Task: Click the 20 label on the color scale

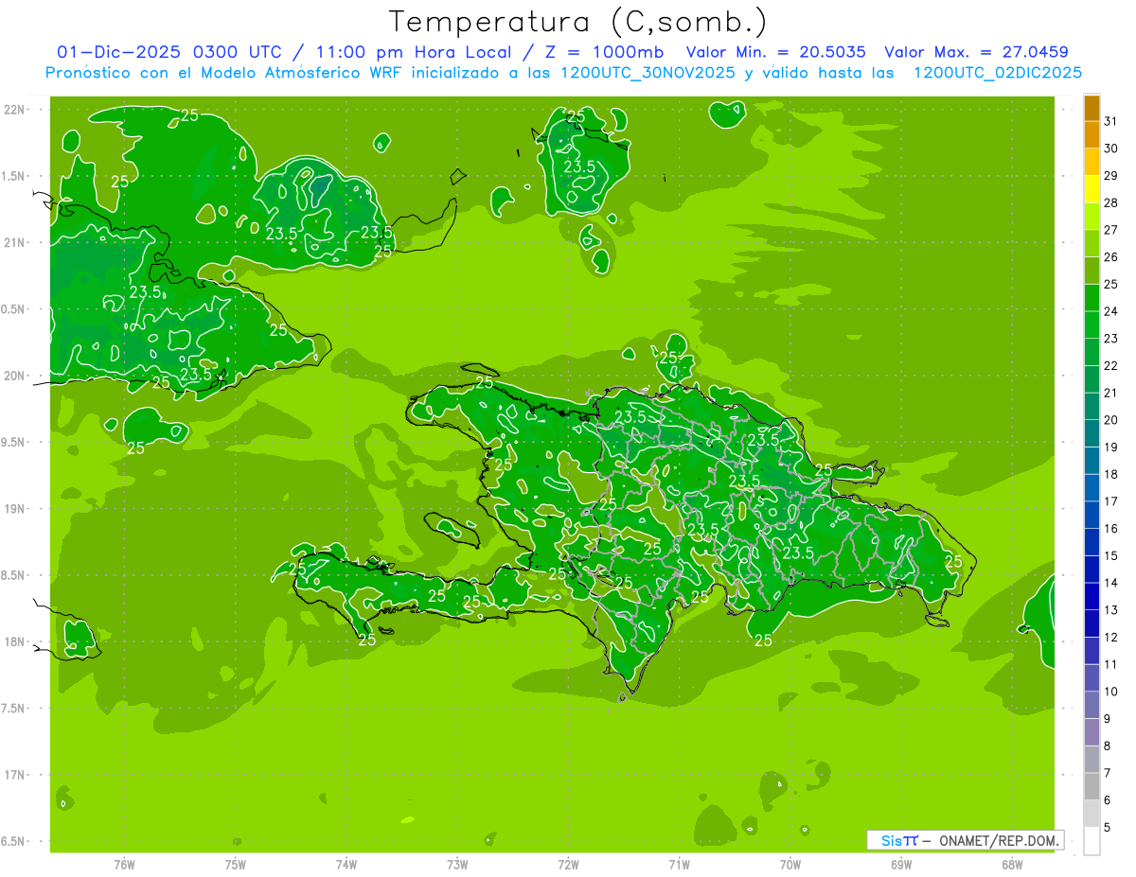Action: (1110, 420)
